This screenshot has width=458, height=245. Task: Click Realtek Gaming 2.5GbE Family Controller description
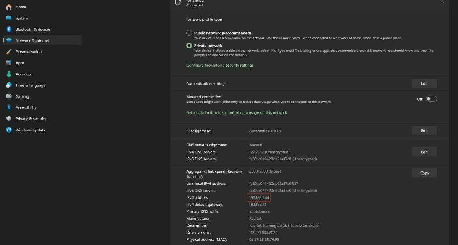pyautogui.click(x=284, y=226)
